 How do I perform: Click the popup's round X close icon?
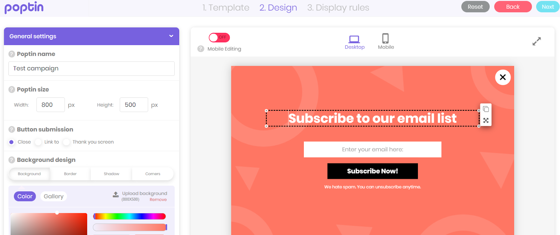click(x=503, y=77)
